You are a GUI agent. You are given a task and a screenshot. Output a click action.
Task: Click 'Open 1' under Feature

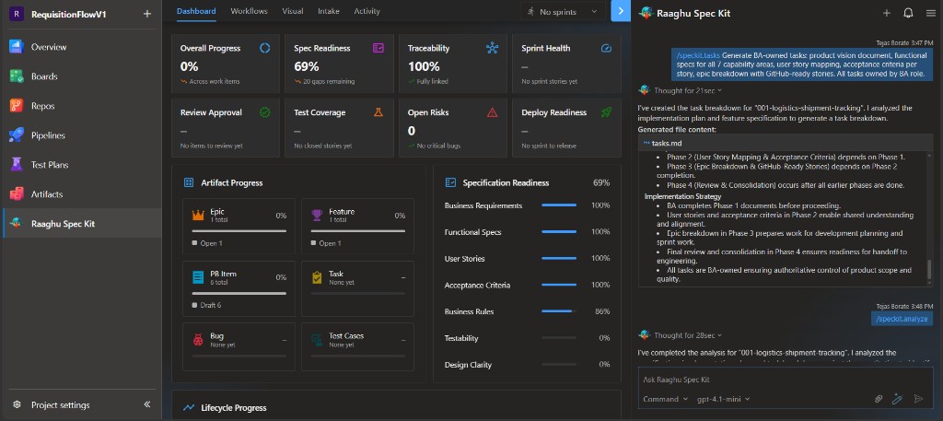point(331,243)
